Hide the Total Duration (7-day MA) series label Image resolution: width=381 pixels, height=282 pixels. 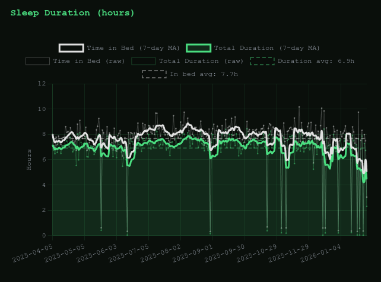tap(266, 48)
